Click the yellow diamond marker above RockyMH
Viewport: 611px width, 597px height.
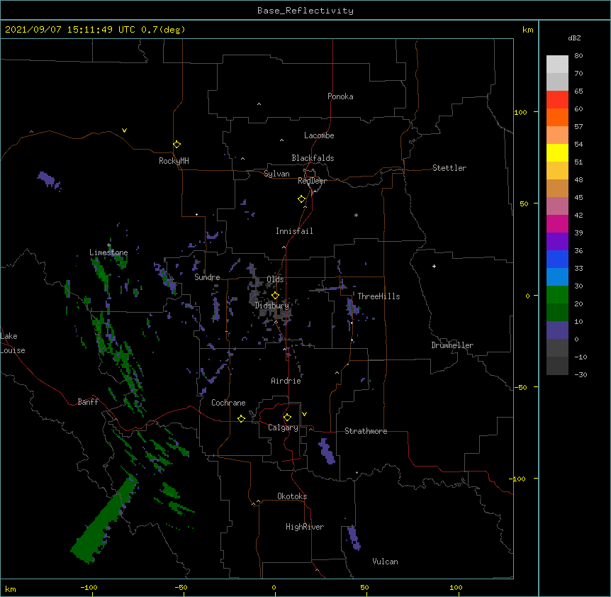tap(176, 144)
